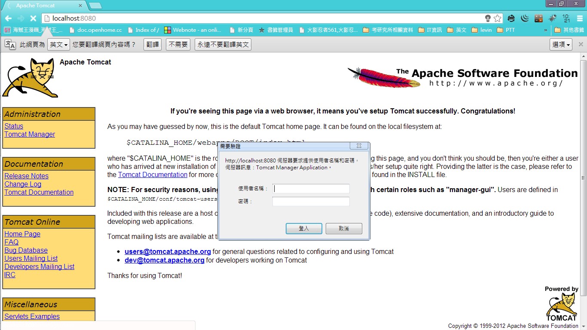Open the Servlets Examples link
The height and width of the screenshot is (330, 587).
coord(32,316)
